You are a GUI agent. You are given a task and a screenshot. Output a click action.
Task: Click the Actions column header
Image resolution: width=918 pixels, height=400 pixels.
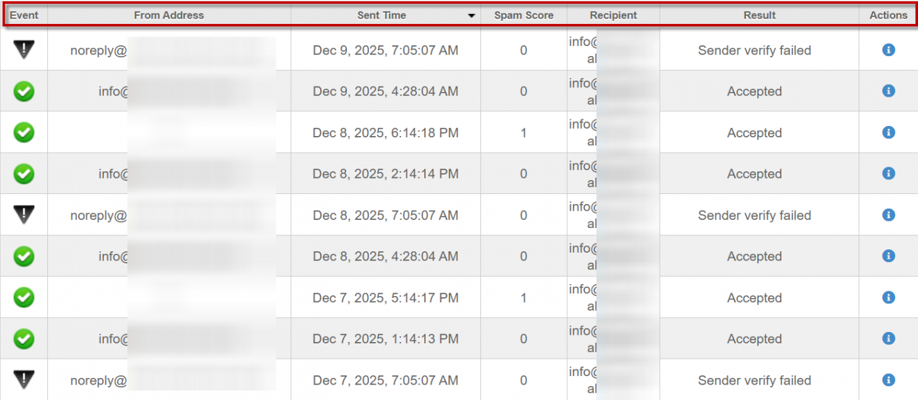click(888, 15)
